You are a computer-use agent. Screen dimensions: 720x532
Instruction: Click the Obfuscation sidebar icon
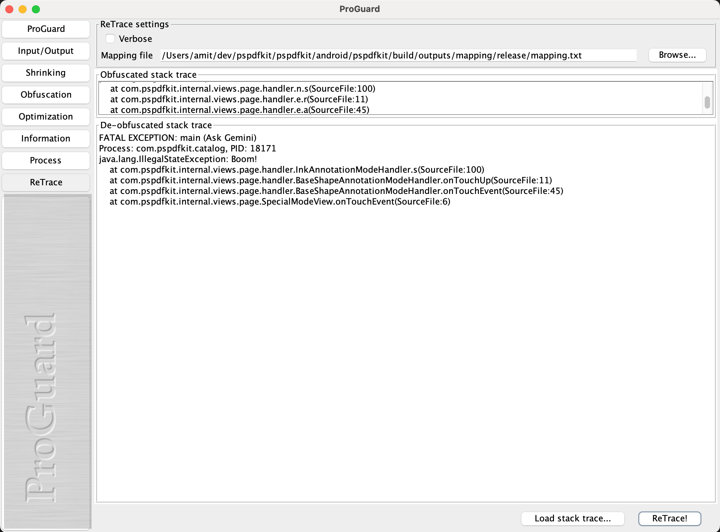[46, 94]
